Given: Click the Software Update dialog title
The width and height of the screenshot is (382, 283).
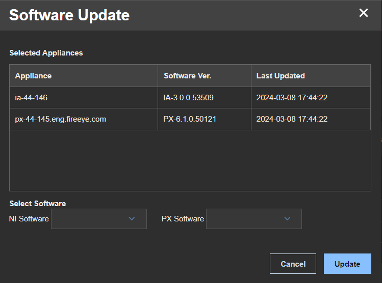Looking at the screenshot, I should pyautogui.click(x=69, y=15).
